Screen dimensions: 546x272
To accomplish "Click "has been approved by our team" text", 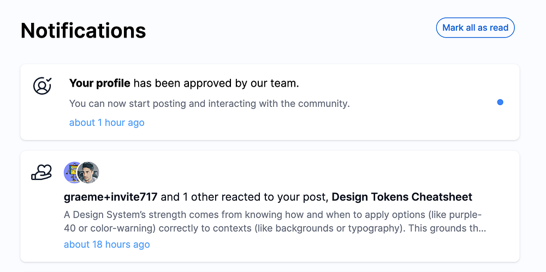I will click(217, 83).
